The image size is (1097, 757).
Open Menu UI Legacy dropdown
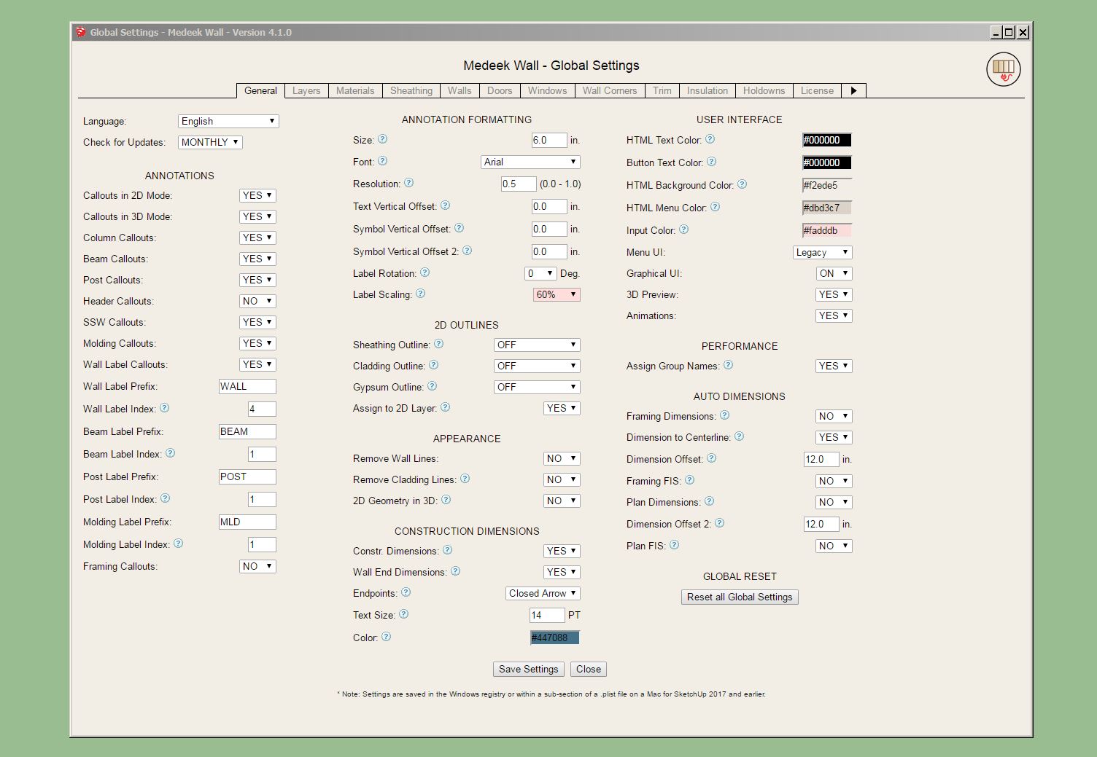823,252
